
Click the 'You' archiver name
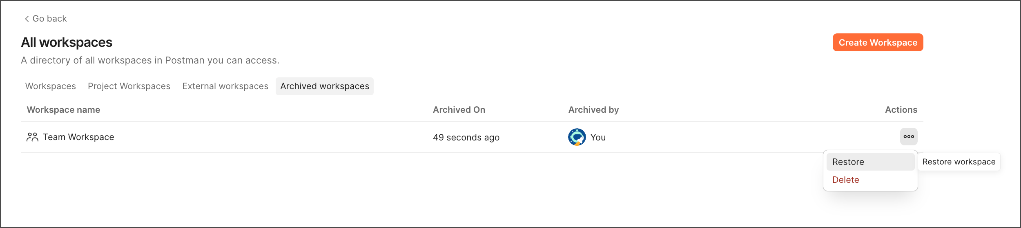coord(598,138)
